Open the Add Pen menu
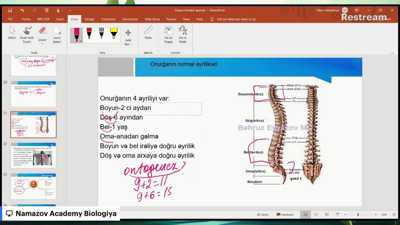Screen dimensions: 400x225 point(128,37)
